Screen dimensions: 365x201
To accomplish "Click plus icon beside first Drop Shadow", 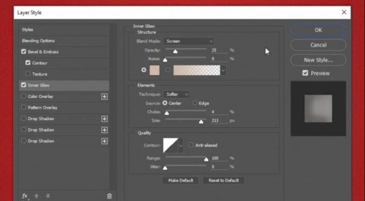I will [x=104, y=119].
